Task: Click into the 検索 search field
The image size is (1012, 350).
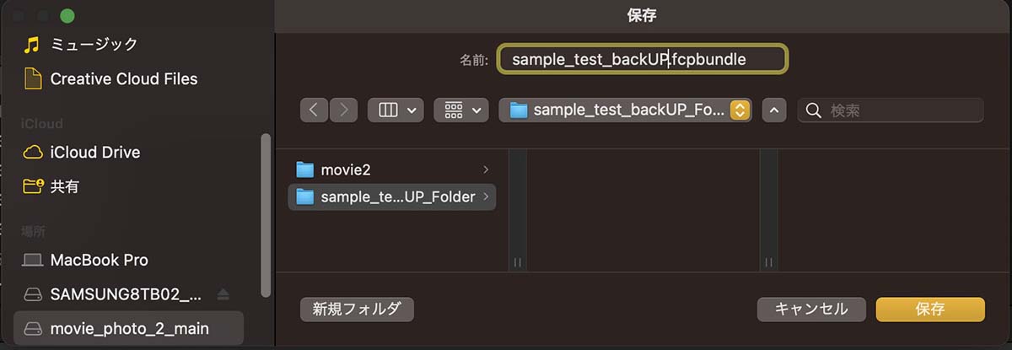Action: point(891,110)
